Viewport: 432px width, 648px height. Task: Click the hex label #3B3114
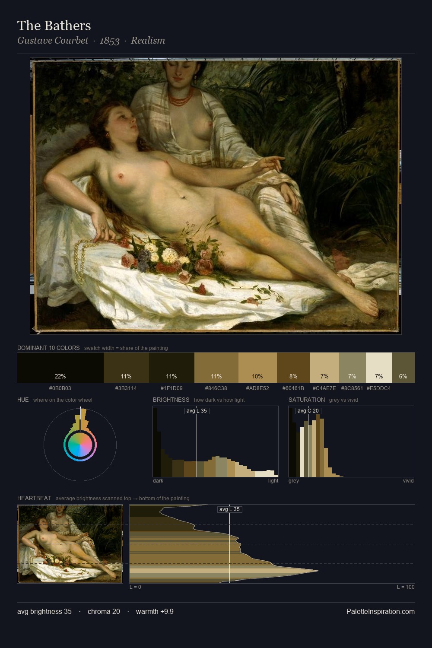tap(126, 388)
